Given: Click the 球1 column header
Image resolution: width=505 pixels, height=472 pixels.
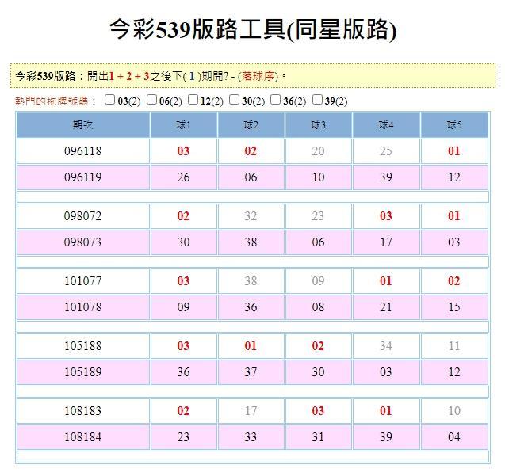Looking at the screenshot, I should 184,125.
